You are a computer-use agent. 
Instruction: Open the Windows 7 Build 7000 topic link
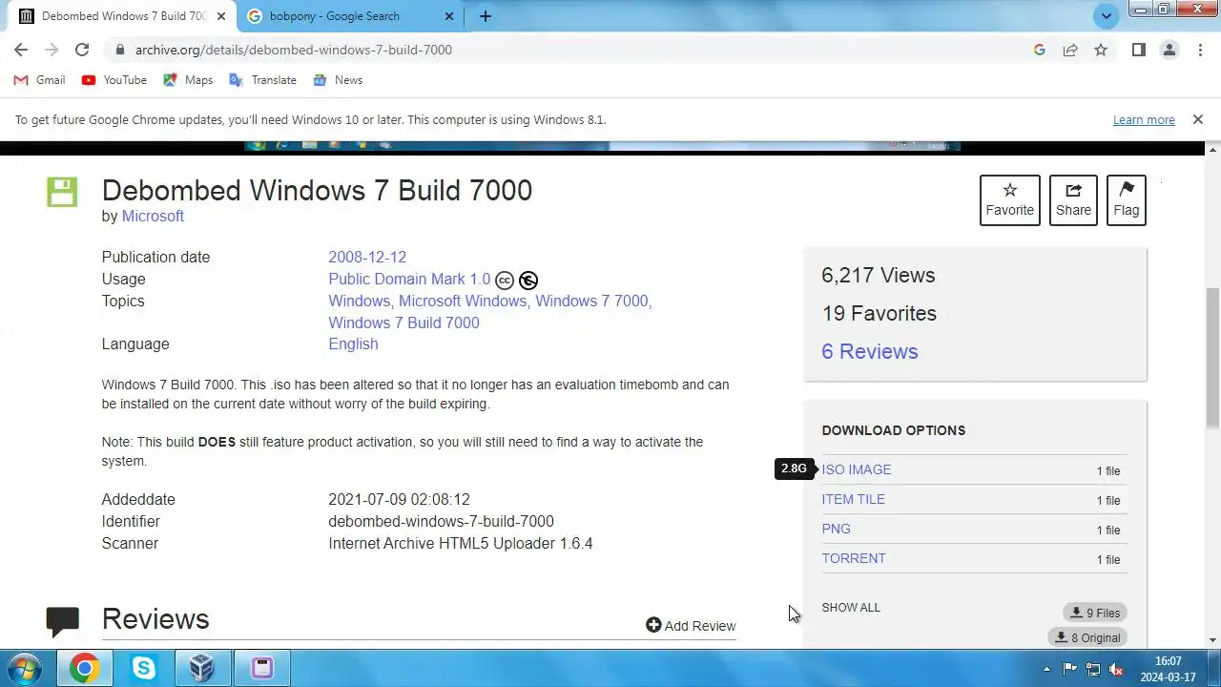pyautogui.click(x=404, y=323)
